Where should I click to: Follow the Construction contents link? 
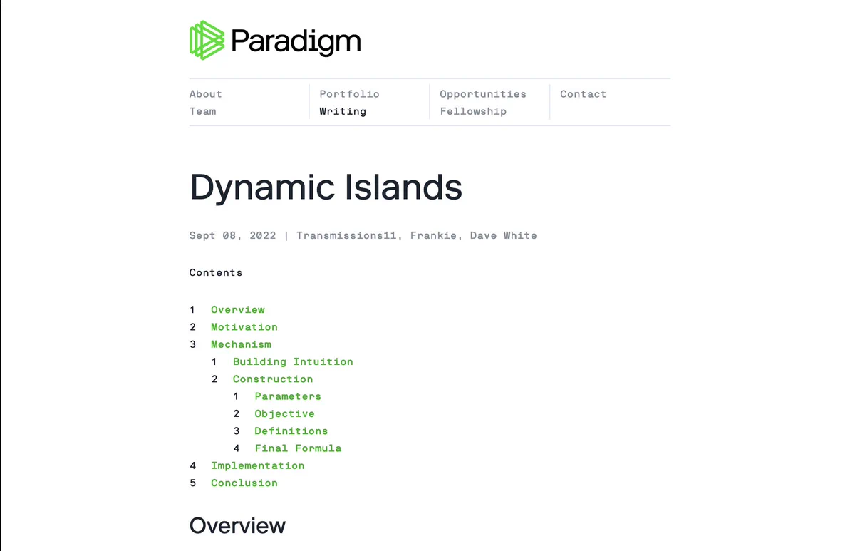[273, 379]
